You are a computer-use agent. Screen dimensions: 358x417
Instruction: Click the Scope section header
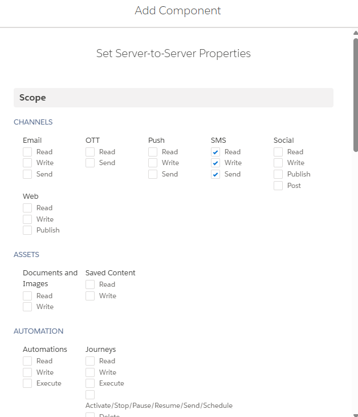point(173,98)
